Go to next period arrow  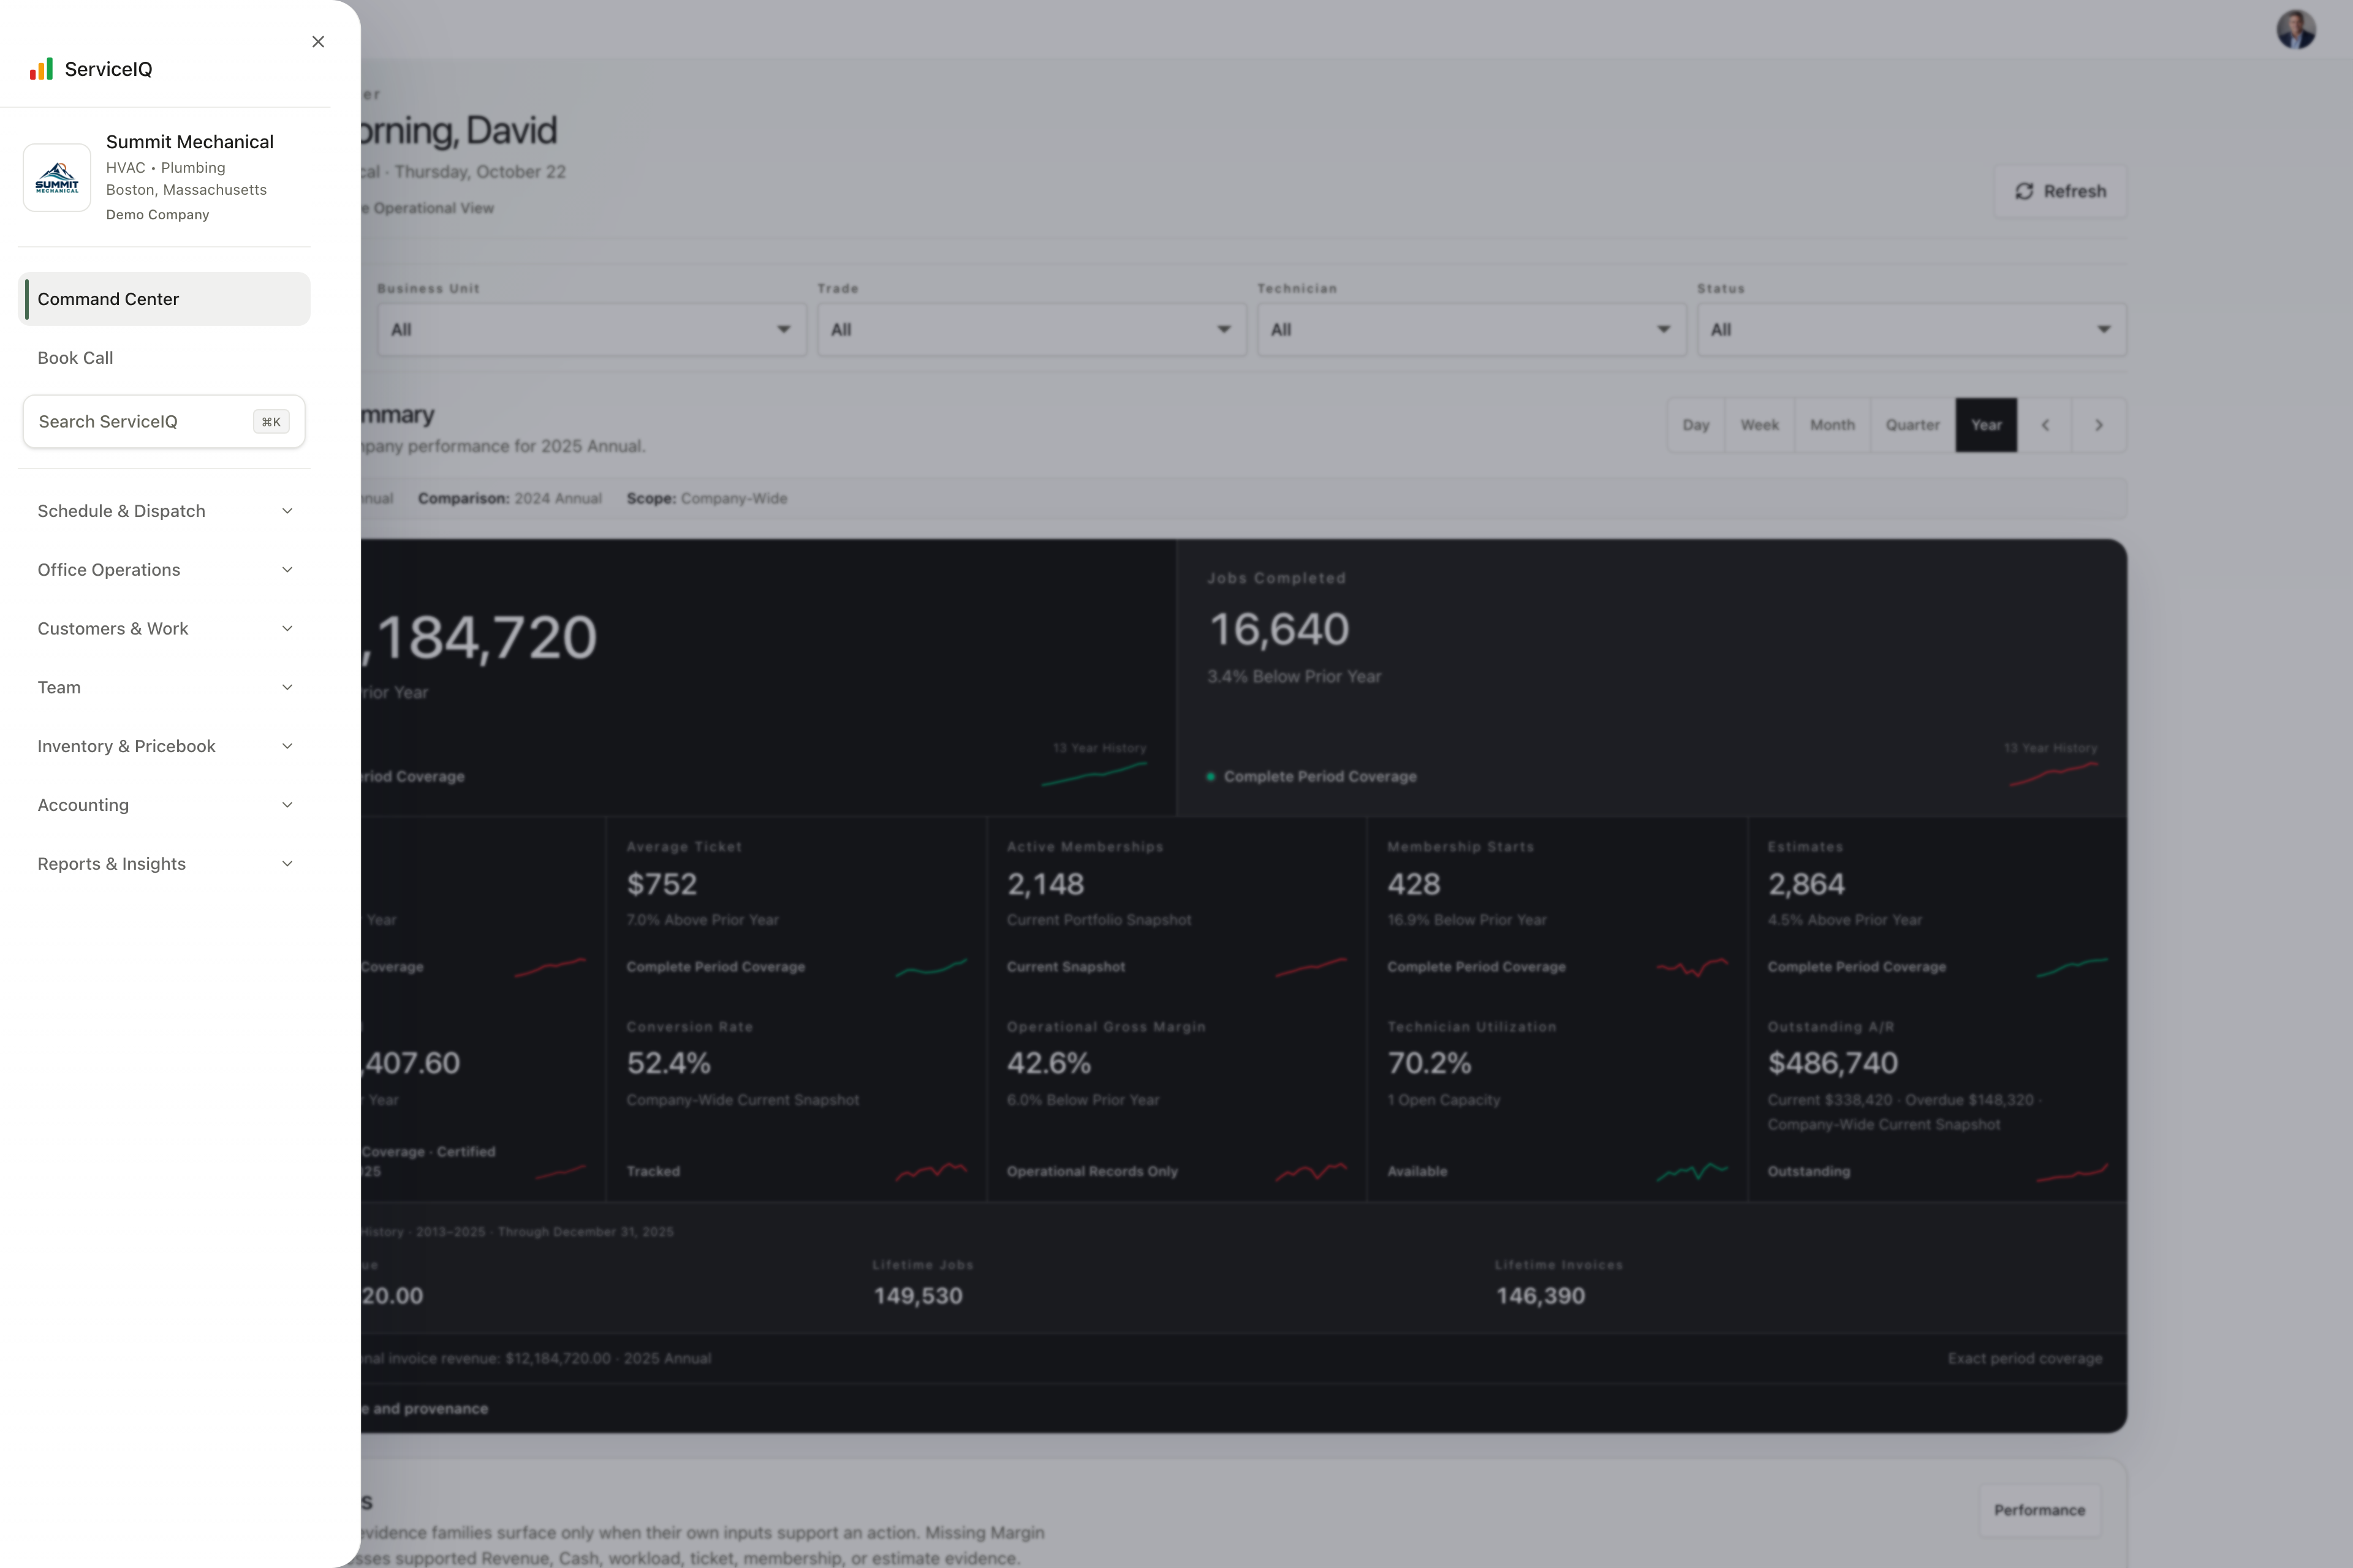click(2099, 425)
